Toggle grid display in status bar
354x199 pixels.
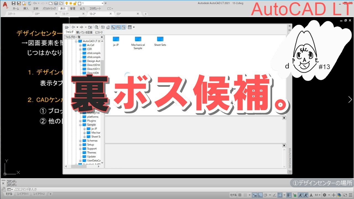coord(240,195)
